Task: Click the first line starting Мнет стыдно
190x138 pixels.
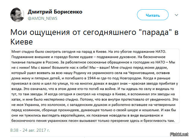Action: 89,52
